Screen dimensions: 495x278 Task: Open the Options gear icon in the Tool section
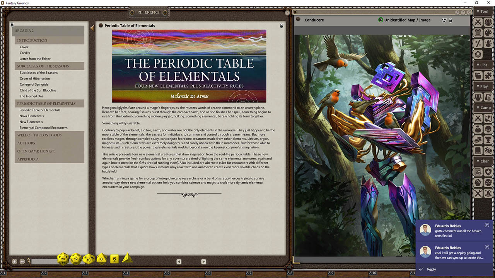478,54
